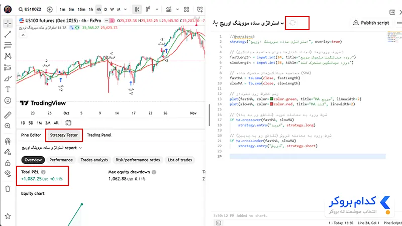Switch to the Pine Editor tab
The width and height of the screenshot is (402, 226).
(31, 135)
